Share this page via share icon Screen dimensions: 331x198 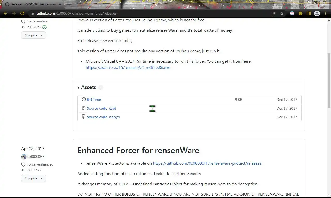274,13
